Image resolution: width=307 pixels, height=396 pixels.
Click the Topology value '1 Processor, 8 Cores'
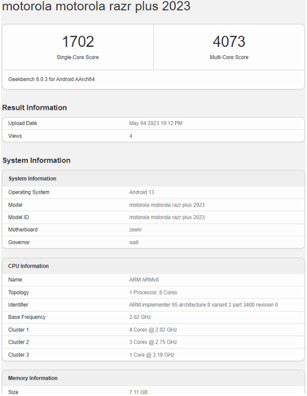click(x=153, y=292)
